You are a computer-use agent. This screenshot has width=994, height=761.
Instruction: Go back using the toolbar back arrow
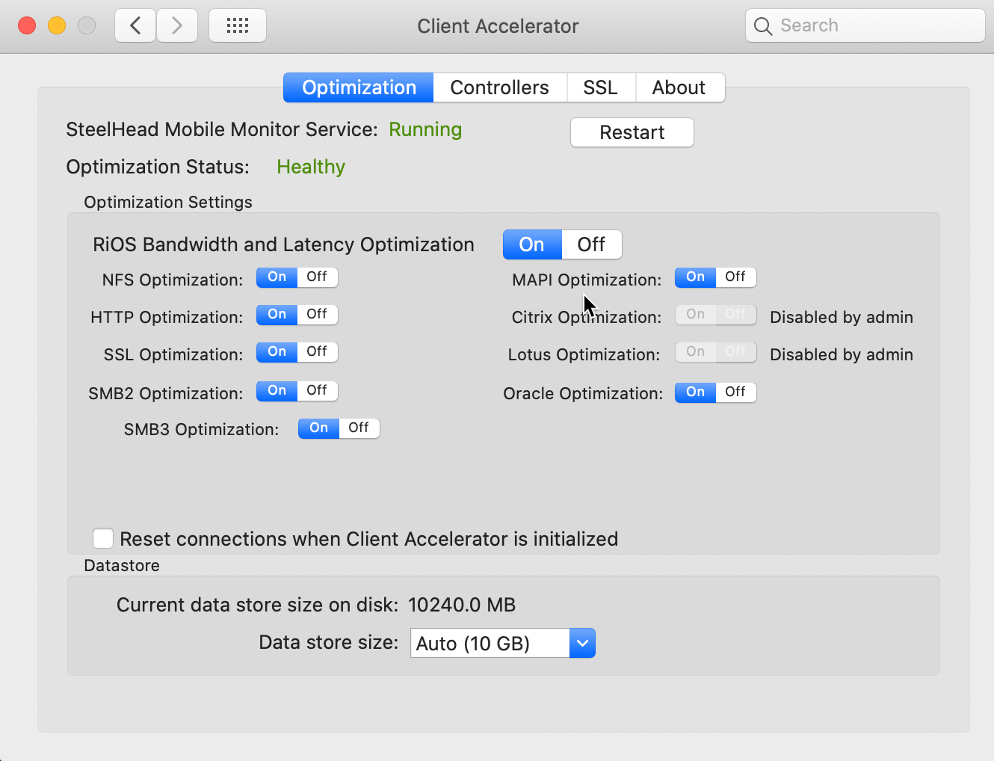coord(135,26)
